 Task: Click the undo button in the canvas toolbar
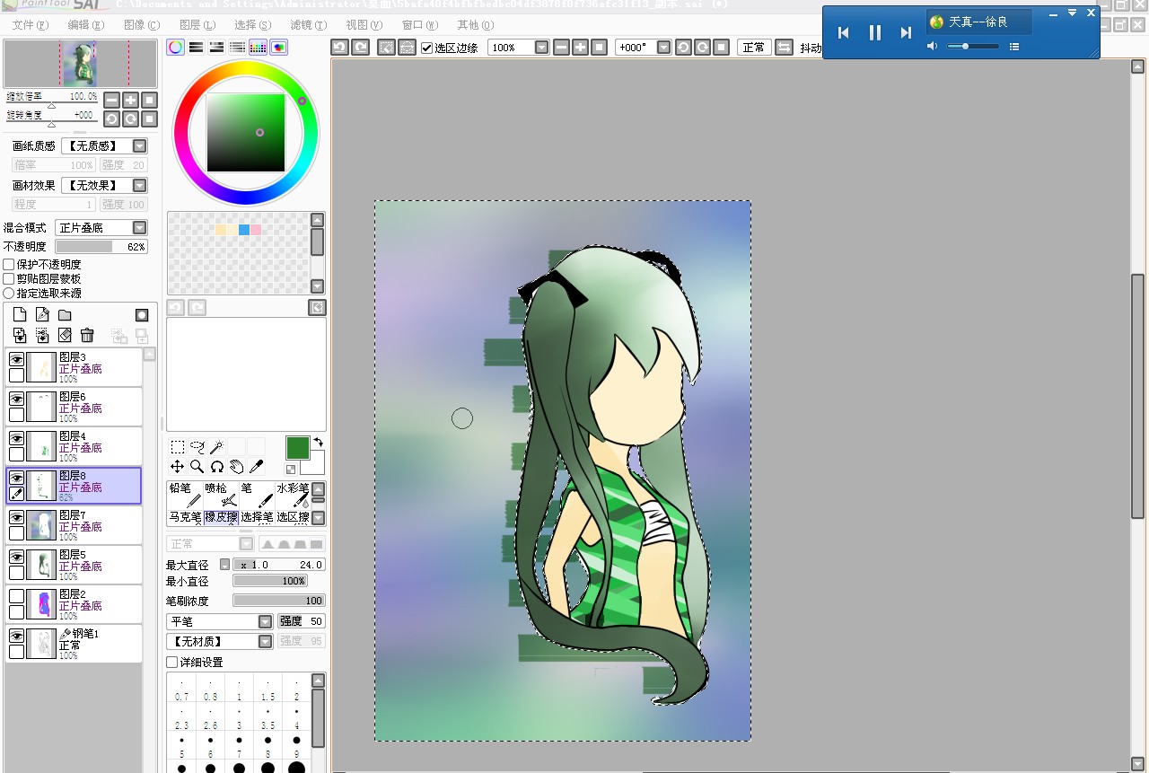click(339, 48)
